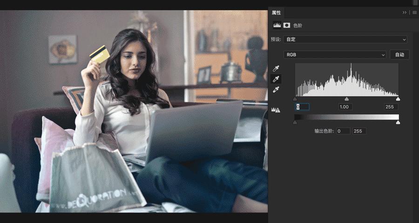Click the output white slider handle
This screenshot has width=419, height=223.
point(398,122)
